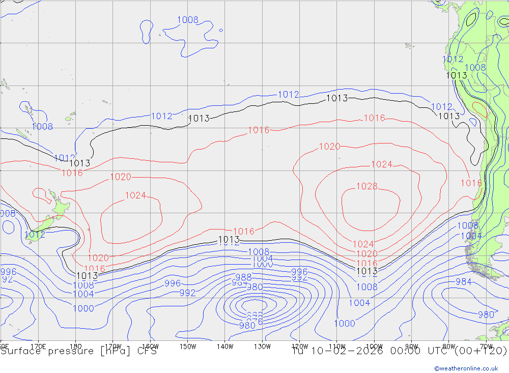Click the 'Surface pressure [hPa] CFS' title
The width and height of the screenshot is (509, 373).
78,351
